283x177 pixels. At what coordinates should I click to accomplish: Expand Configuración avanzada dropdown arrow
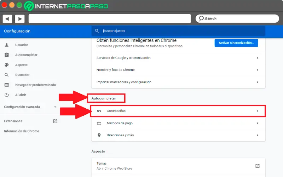(x=55, y=107)
